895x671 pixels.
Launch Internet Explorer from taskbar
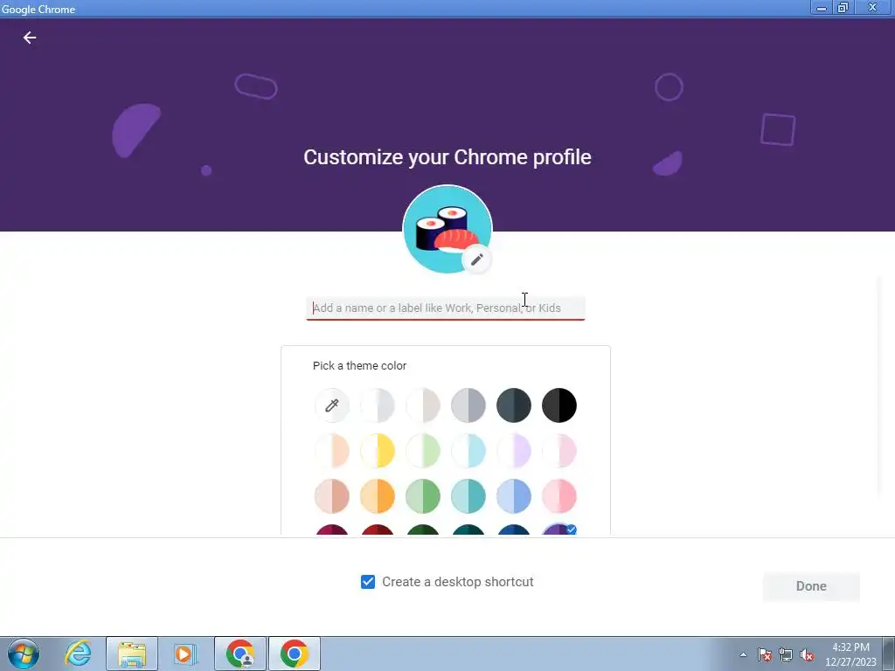tap(78, 654)
